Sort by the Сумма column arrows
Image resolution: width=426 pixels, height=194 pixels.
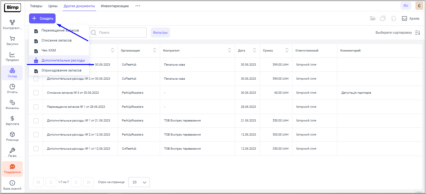(287, 50)
